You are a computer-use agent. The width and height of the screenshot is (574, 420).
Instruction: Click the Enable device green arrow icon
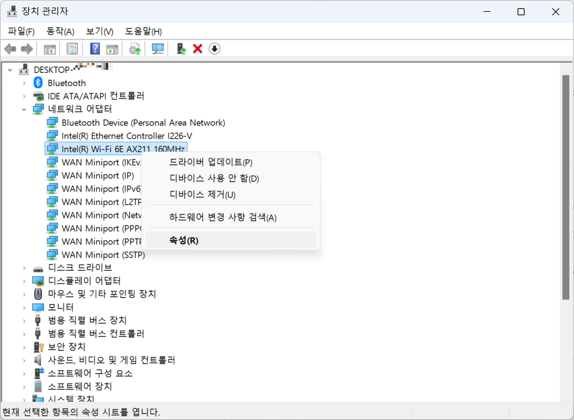(181, 49)
